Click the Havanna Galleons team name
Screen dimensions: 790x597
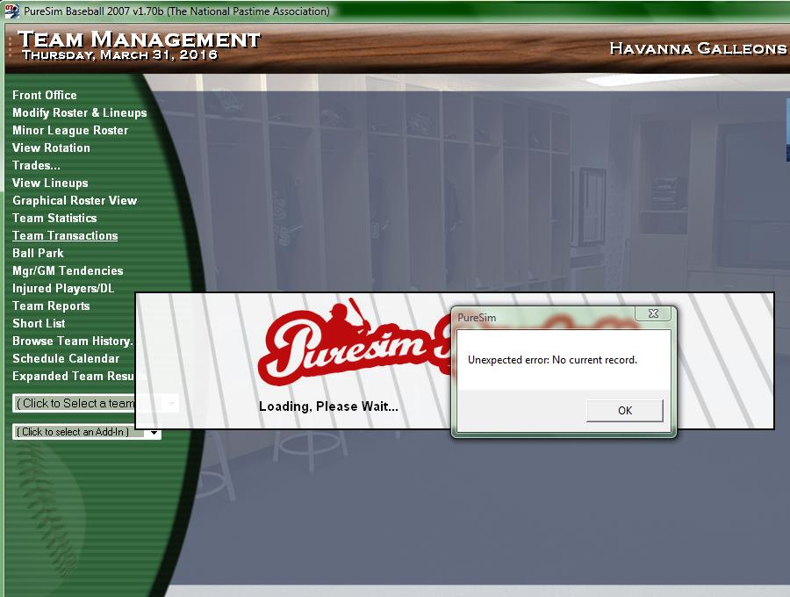[x=697, y=48]
